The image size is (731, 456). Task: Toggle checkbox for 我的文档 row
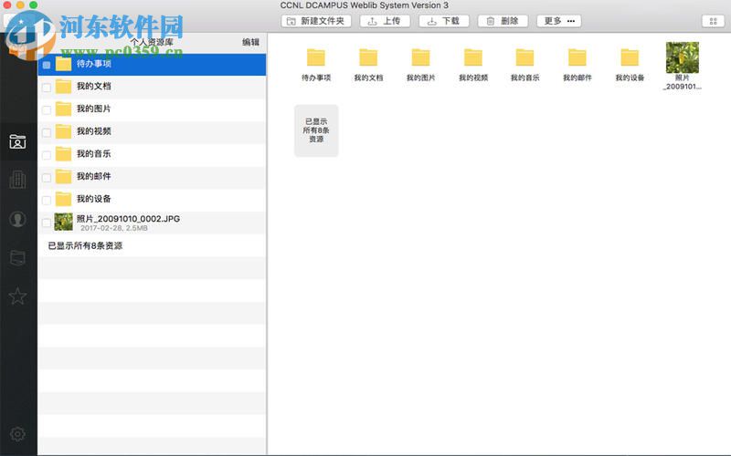47,88
